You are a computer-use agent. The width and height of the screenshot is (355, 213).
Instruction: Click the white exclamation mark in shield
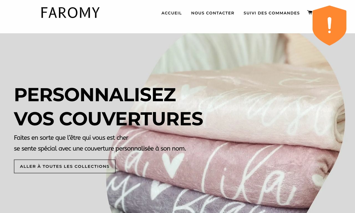(329, 25)
